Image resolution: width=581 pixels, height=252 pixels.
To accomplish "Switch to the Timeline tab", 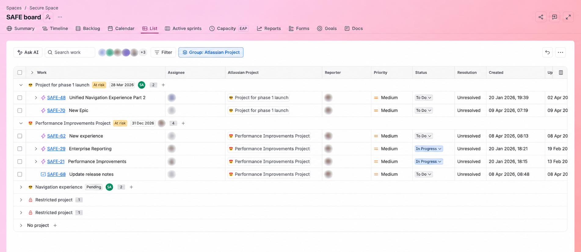I will tap(55, 29).
